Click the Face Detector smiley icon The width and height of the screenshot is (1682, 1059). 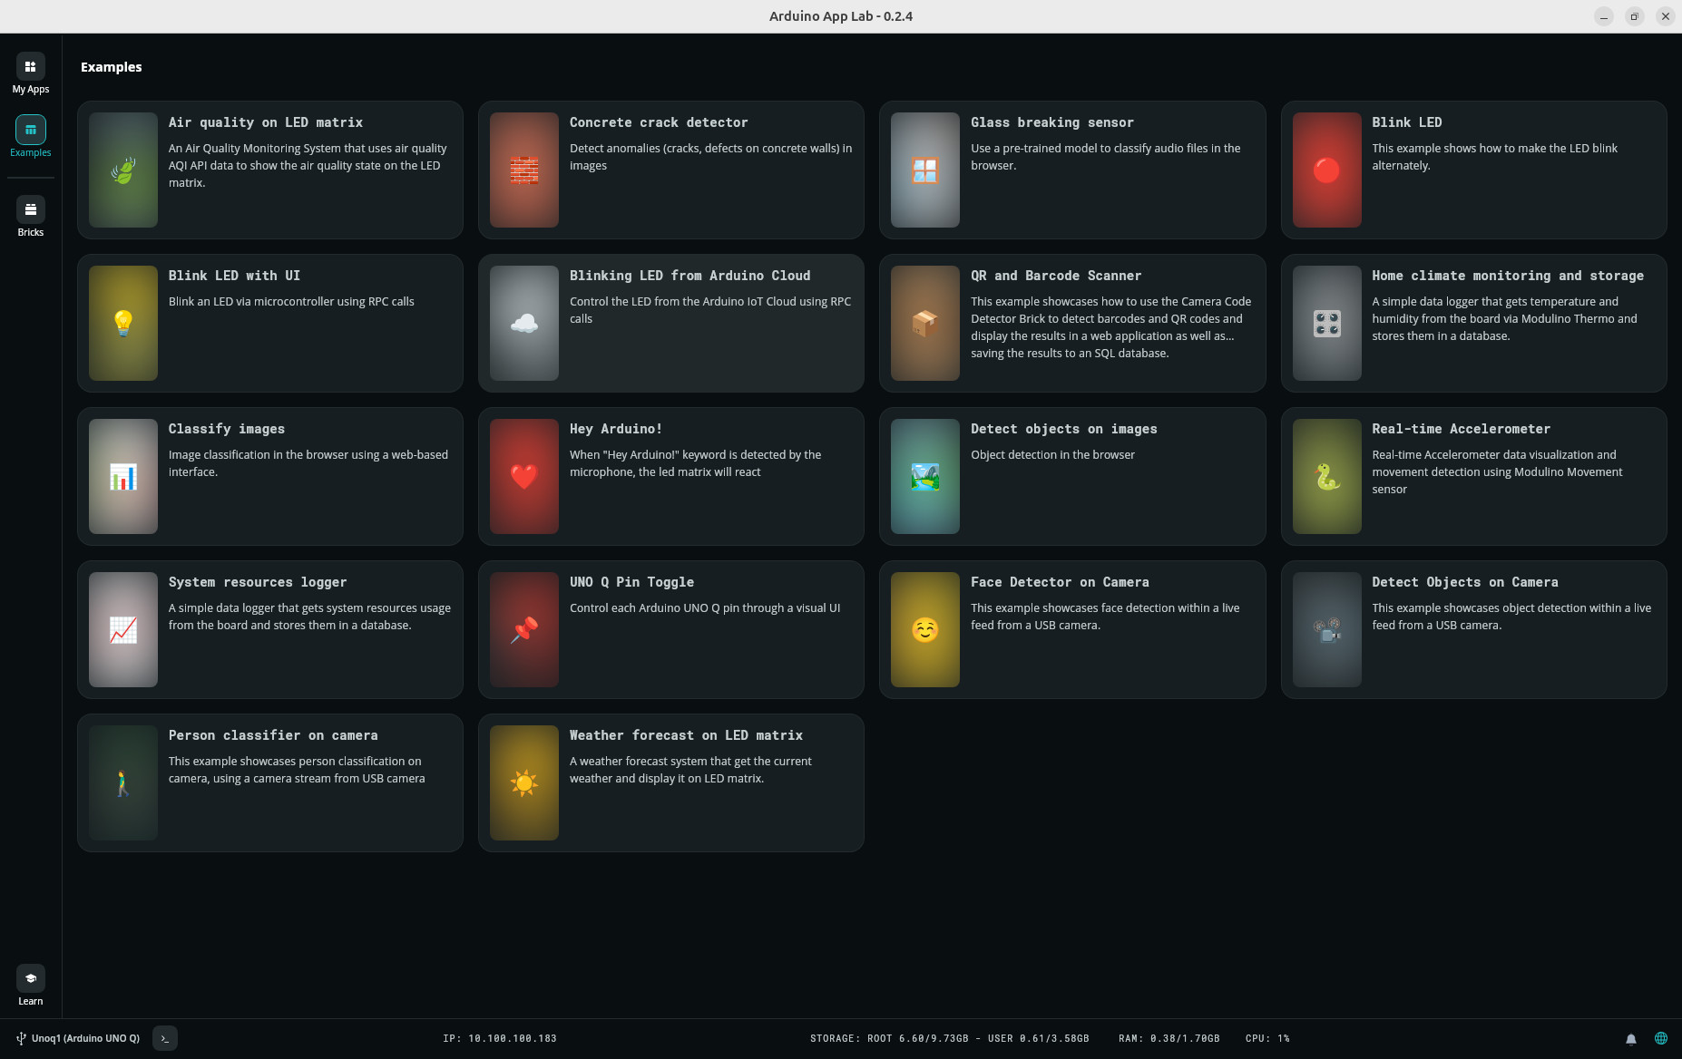click(x=925, y=629)
